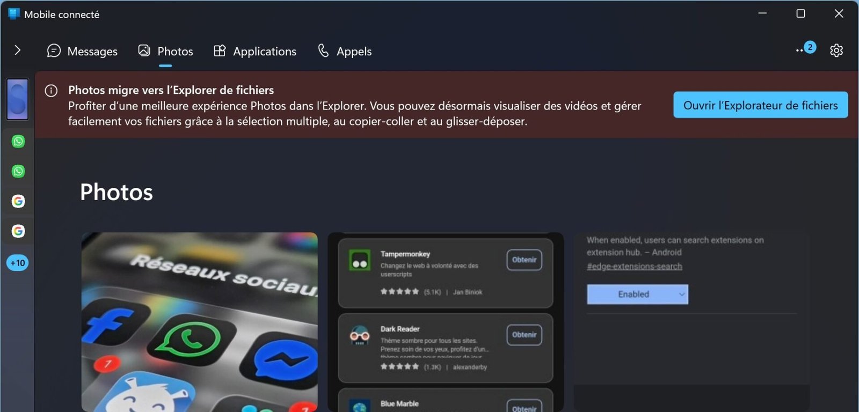Screen dimensions: 859x412
Task: Open the Réseaux sociaux photo
Action: [199, 322]
